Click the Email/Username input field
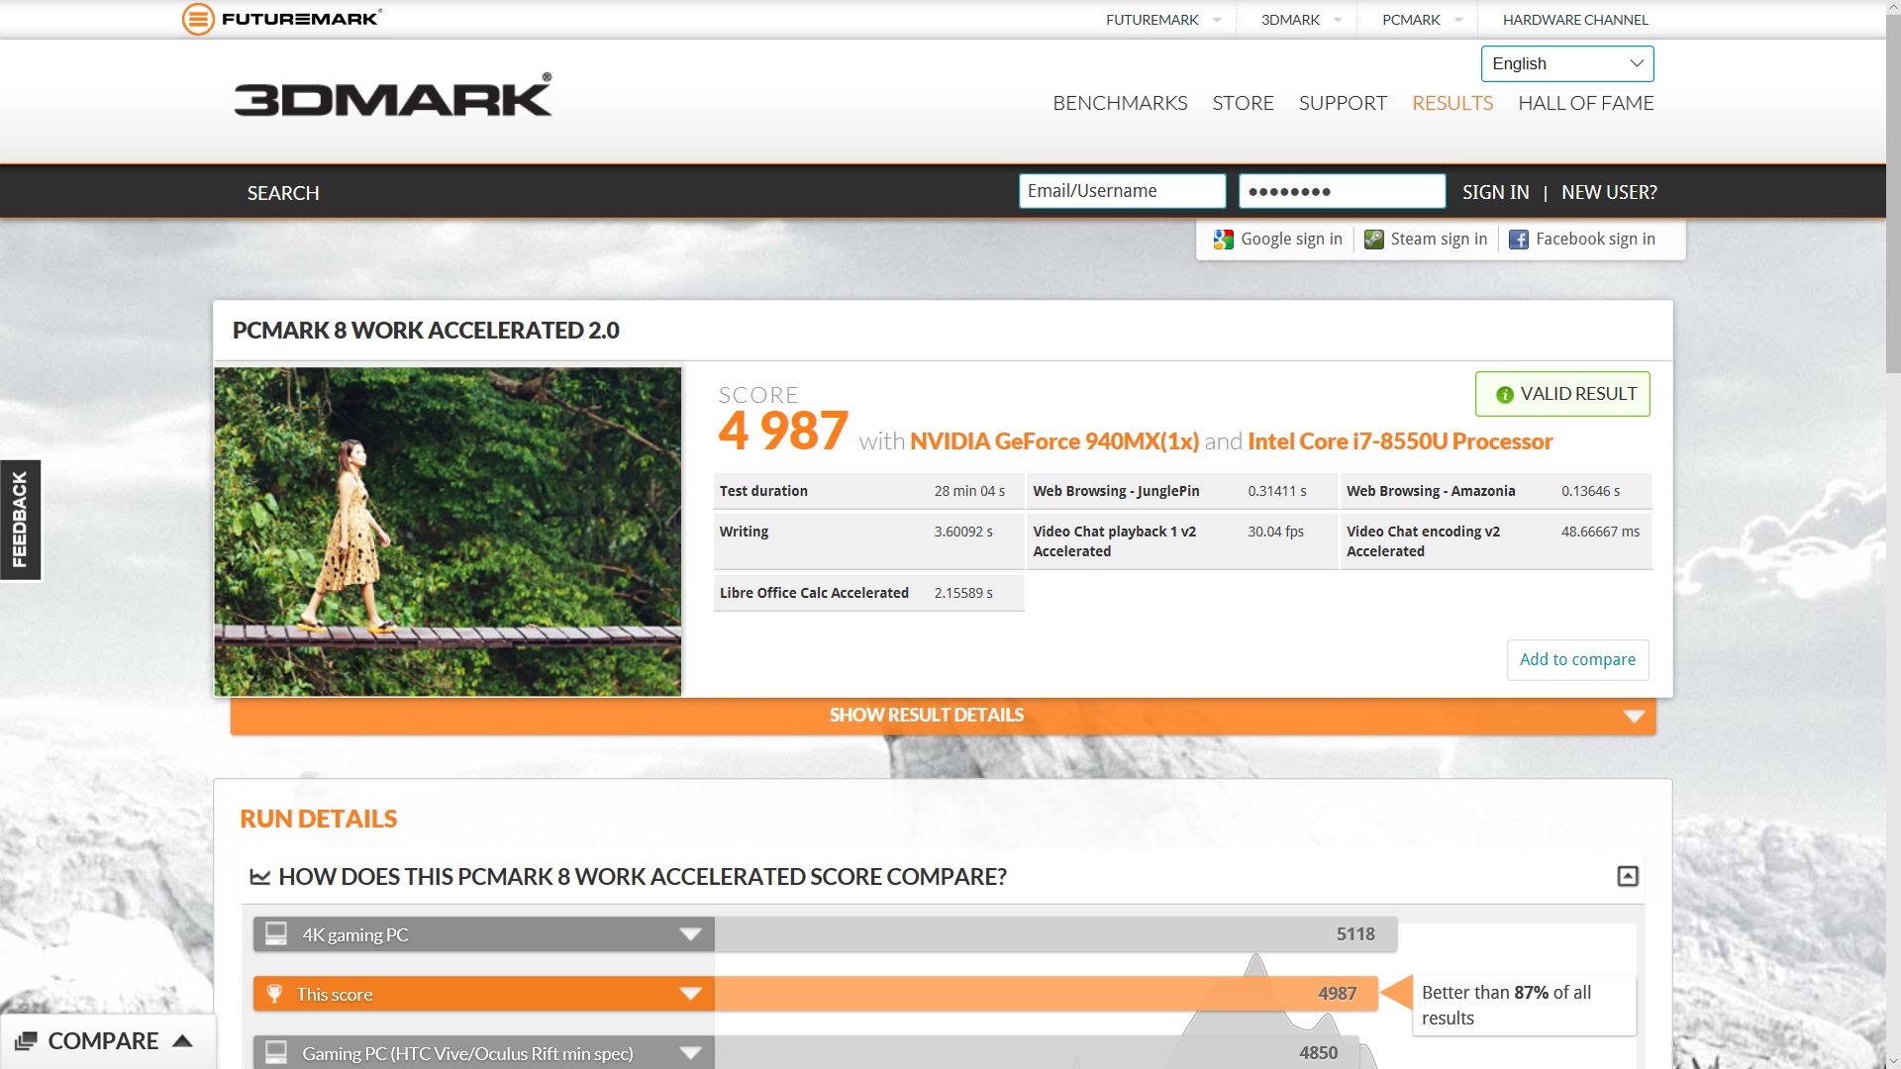Image resolution: width=1901 pixels, height=1069 pixels. pyautogui.click(x=1122, y=191)
